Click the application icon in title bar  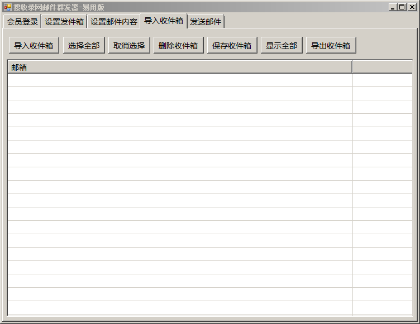pyautogui.click(x=7, y=7)
